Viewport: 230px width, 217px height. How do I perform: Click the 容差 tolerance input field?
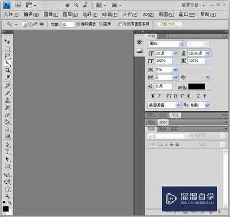point(67,25)
